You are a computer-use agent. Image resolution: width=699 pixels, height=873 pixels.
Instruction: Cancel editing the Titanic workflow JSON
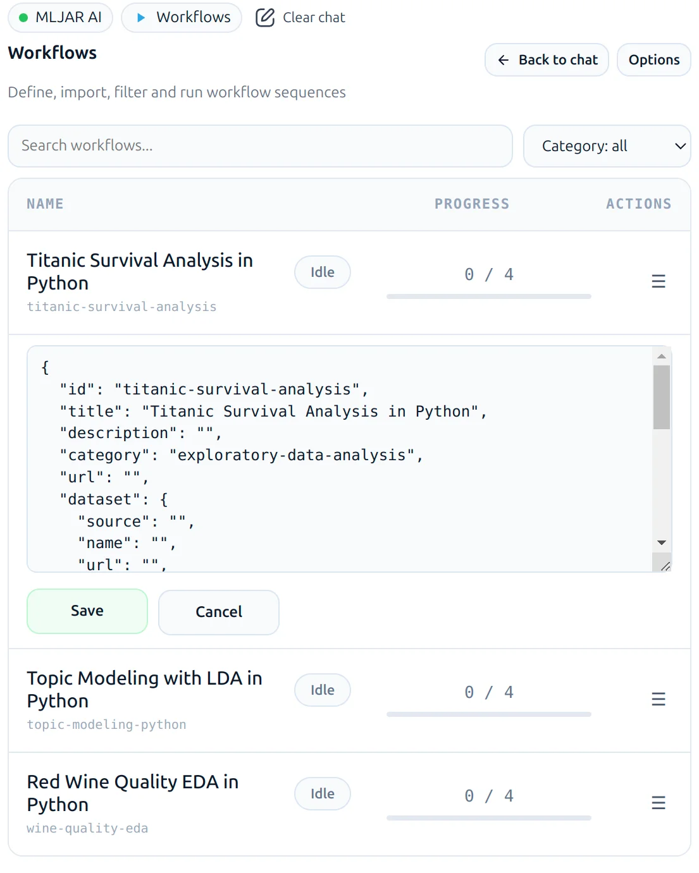(x=218, y=612)
